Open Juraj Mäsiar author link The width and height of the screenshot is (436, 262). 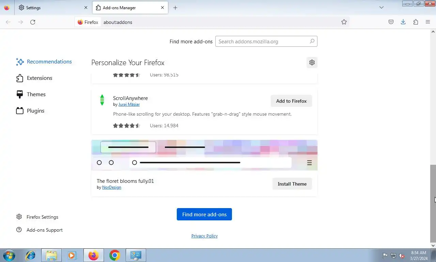click(129, 104)
